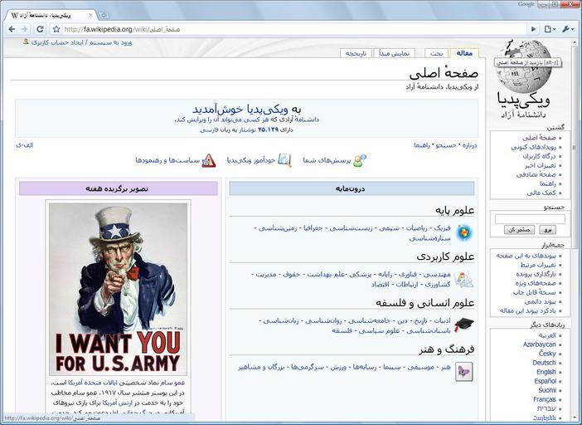Viewport: 582px width, 425px height.
Task: Click the Uncle Sam featured poster image
Action: pyautogui.click(x=118, y=290)
